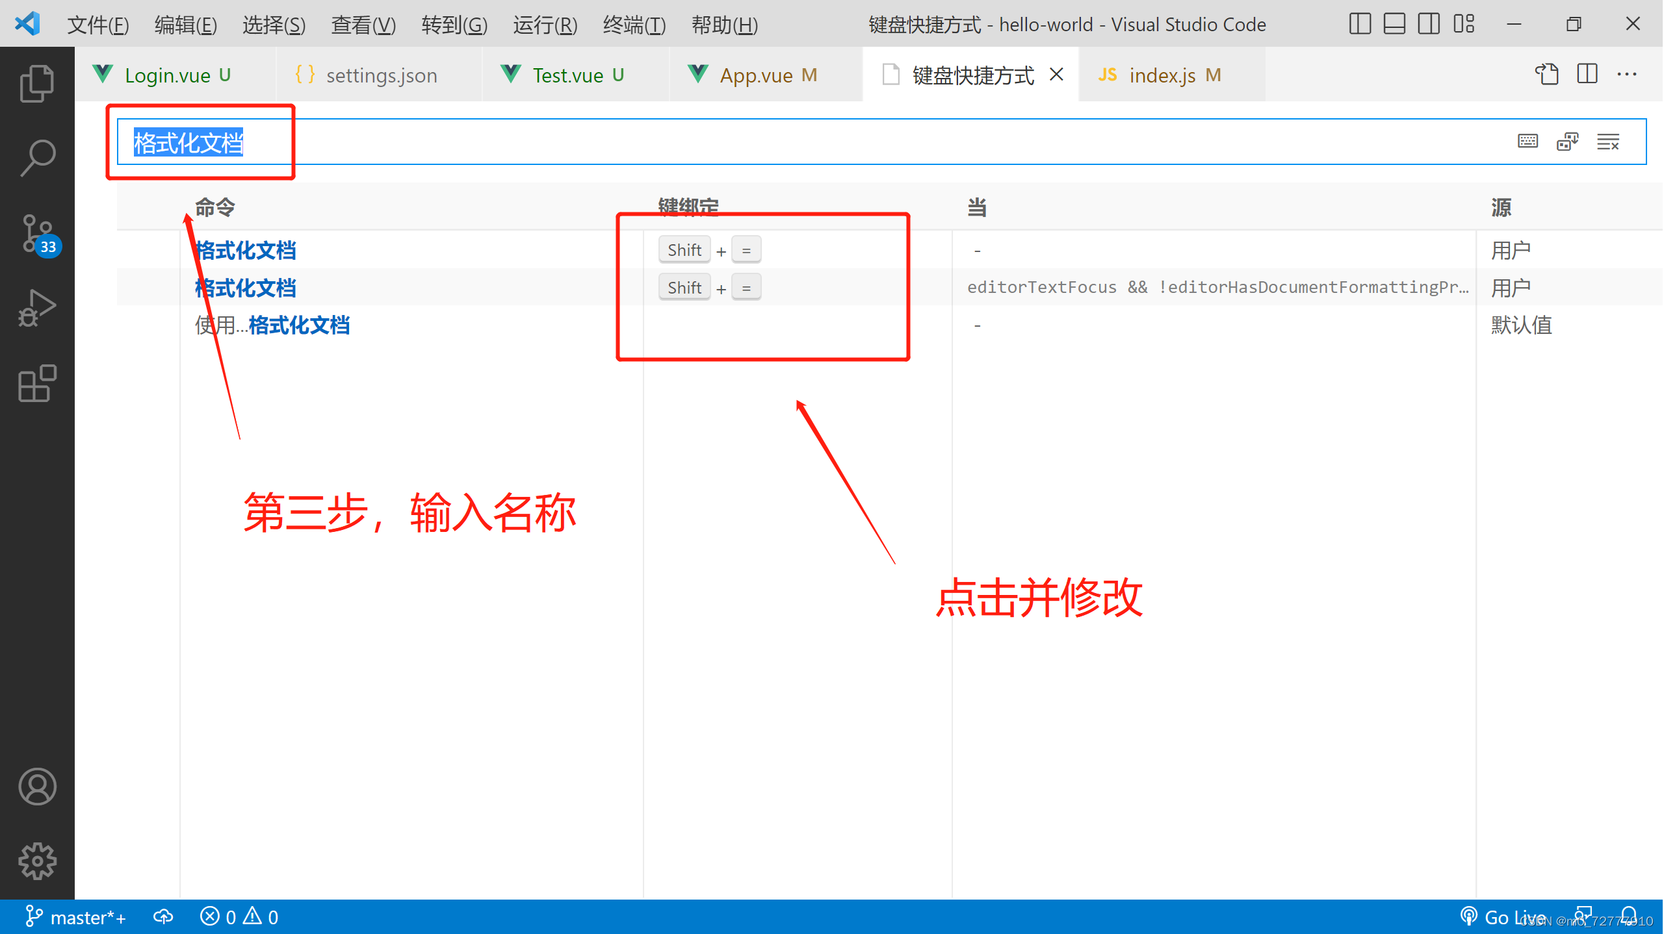Open the Extensions view
This screenshot has height=934, width=1664.
click(36, 383)
